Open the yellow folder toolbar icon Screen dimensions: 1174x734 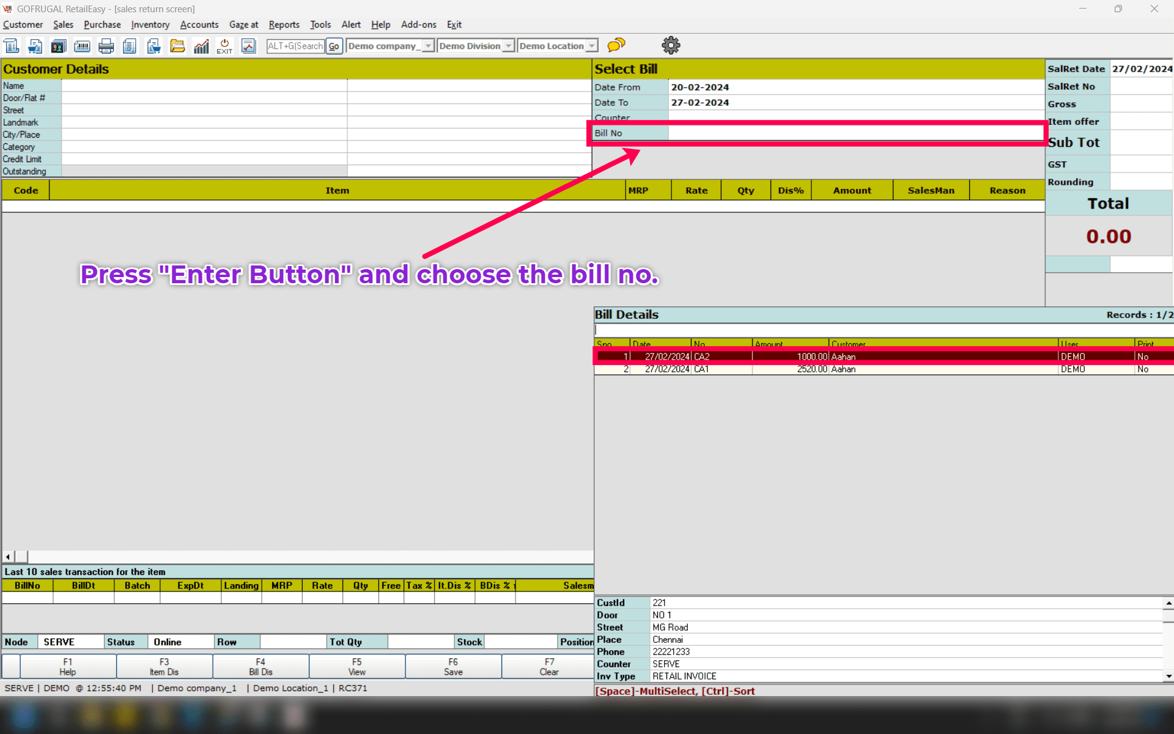pos(177,46)
